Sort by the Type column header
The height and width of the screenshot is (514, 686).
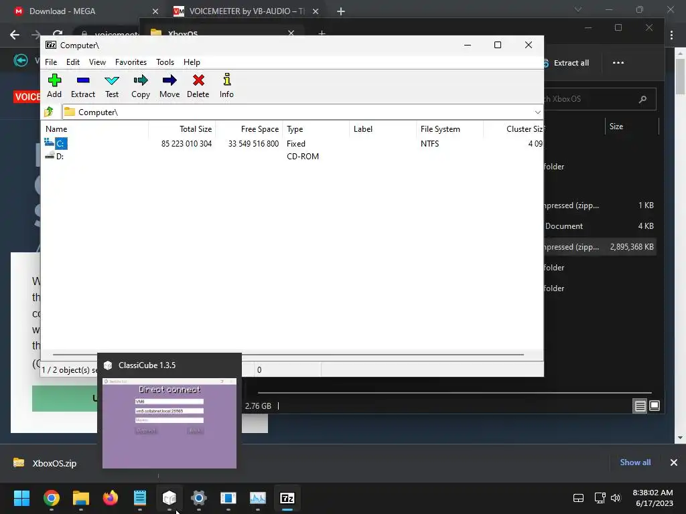[316, 129]
